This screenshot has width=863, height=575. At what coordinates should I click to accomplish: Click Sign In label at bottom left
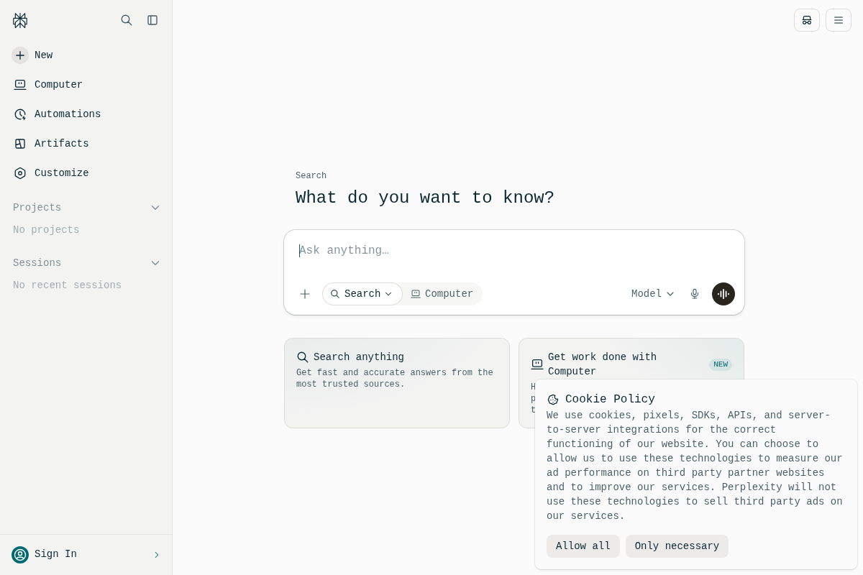(x=55, y=554)
